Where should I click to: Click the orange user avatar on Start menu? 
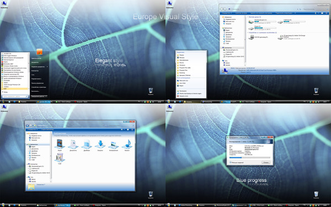(40, 51)
